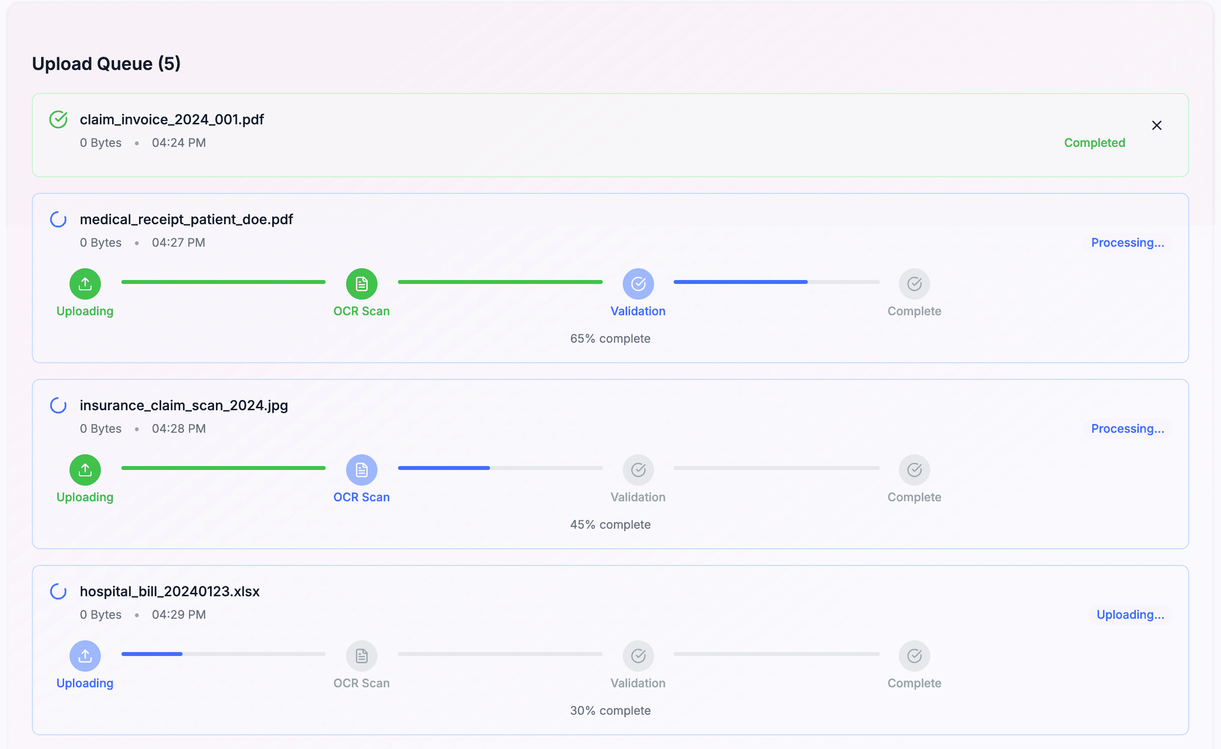Click the blue upload progress bar for hospital_bill

[152, 654]
